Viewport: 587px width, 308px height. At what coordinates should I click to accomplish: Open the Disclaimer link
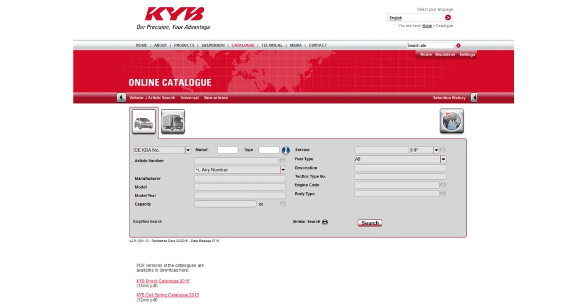tap(445, 55)
